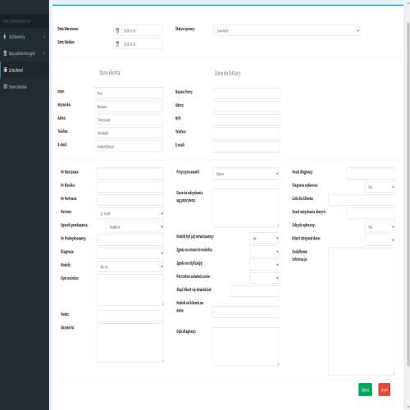
Task: Click into the Opis diagnozy textarea
Action: pyautogui.click(x=246, y=347)
